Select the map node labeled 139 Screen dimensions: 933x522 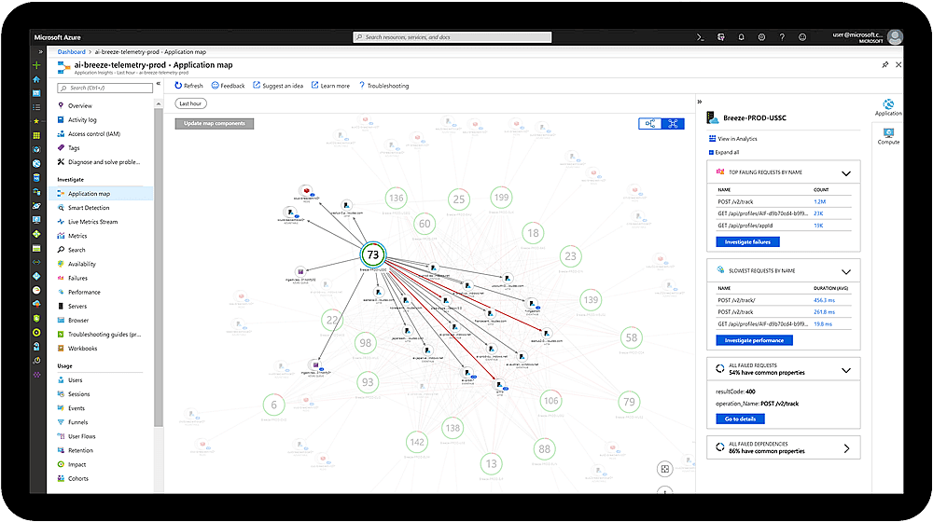(591, 300)
